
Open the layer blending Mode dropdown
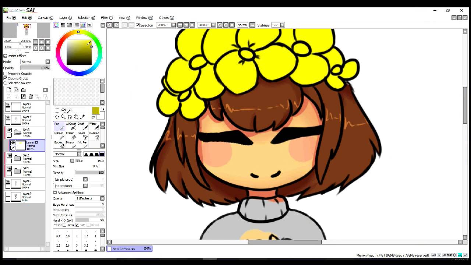(35, 62)
